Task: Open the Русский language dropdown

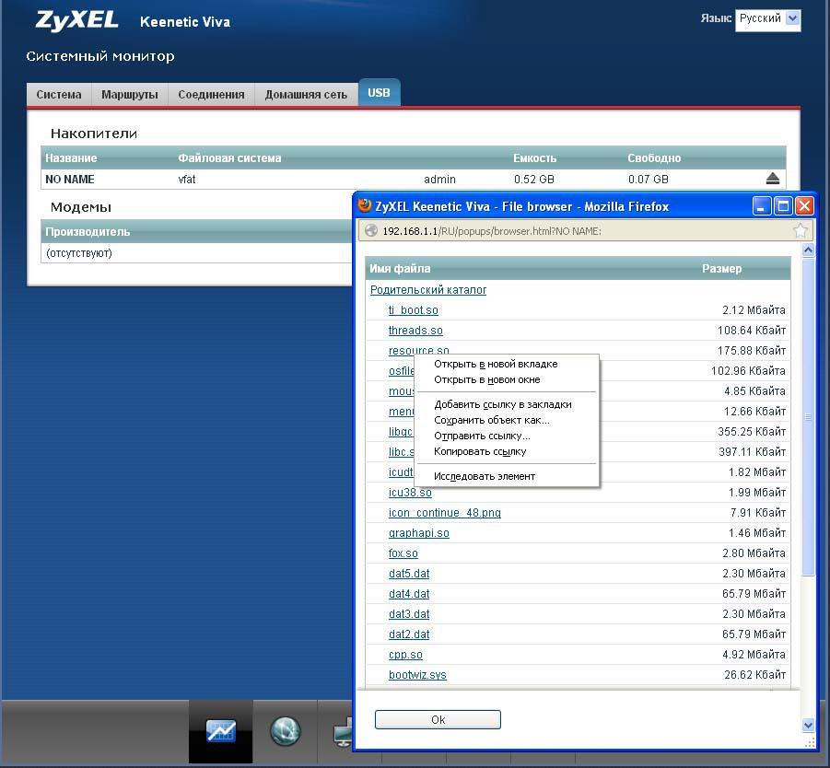Action: pos(767,19)
